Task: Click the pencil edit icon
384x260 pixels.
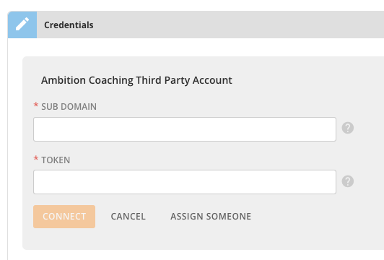Action: tap(22, 25)
